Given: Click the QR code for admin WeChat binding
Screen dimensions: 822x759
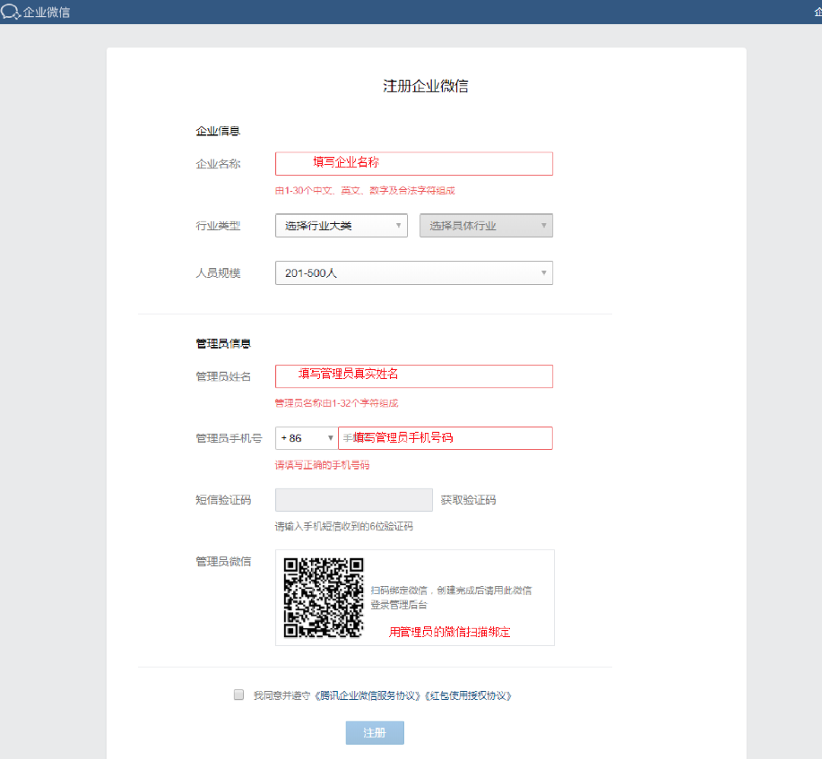Looking at the screenshot, I should coord(324,597).
